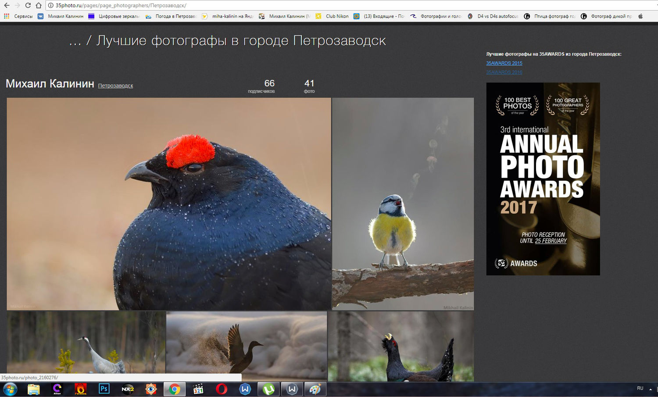
Task: Open photographer name Михаил Калинин
Action: 50,84
